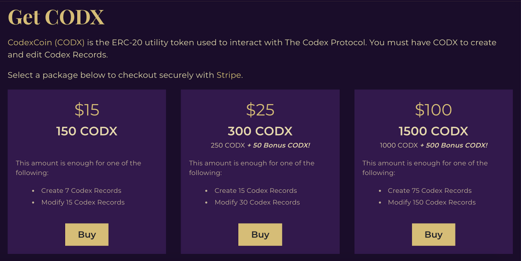Click the 1500 CODX package title

click(433, 131)
